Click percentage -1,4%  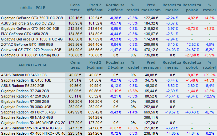(133, 112)
